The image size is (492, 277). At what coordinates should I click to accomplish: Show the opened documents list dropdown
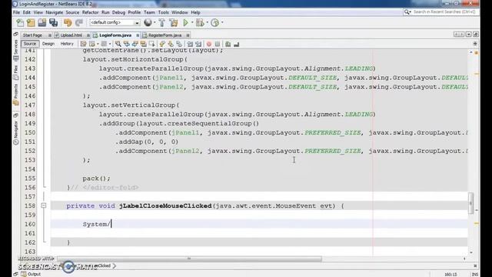click(468, 34)
